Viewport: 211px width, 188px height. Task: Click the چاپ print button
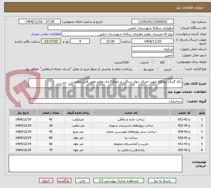pos(82,181)
